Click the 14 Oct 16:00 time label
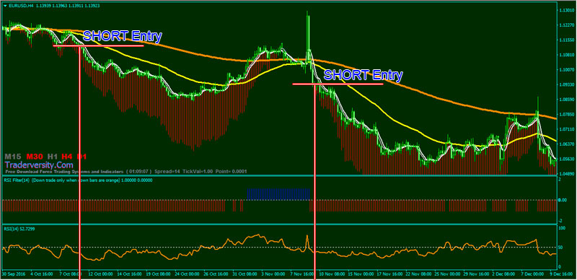Screen dimensions: 577x280 (130, 274)
